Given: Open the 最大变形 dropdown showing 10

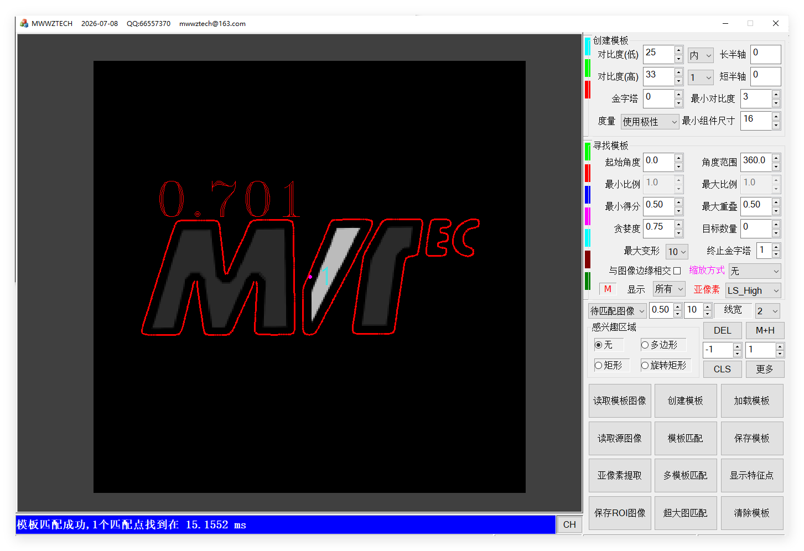Looking at the screenshot, I should tap(677, 252).
